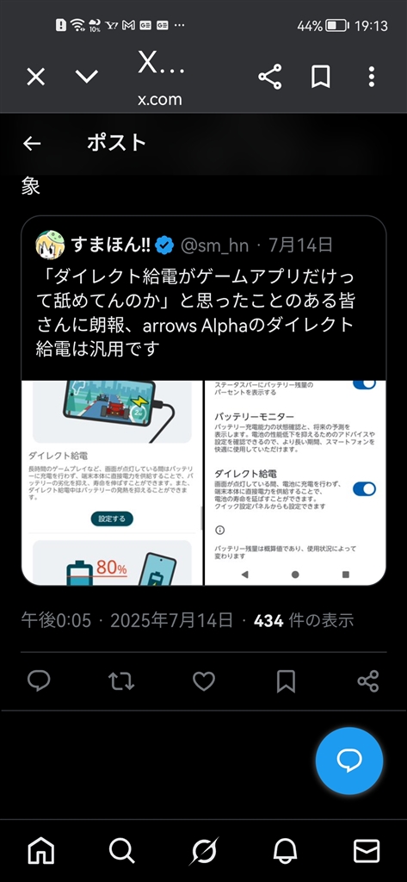Tap the blue floating reply button

[349, 761]
